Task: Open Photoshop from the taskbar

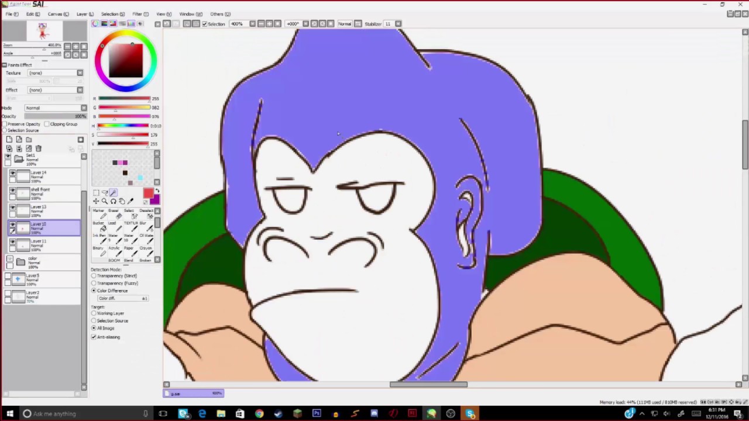Action: tap(317, 414)
